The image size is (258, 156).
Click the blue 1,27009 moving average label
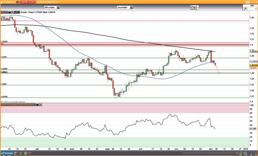(x=253, y=61)
